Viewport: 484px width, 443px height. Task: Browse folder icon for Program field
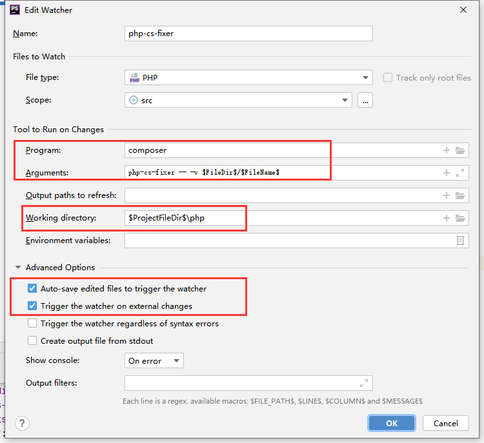(460, 150)
